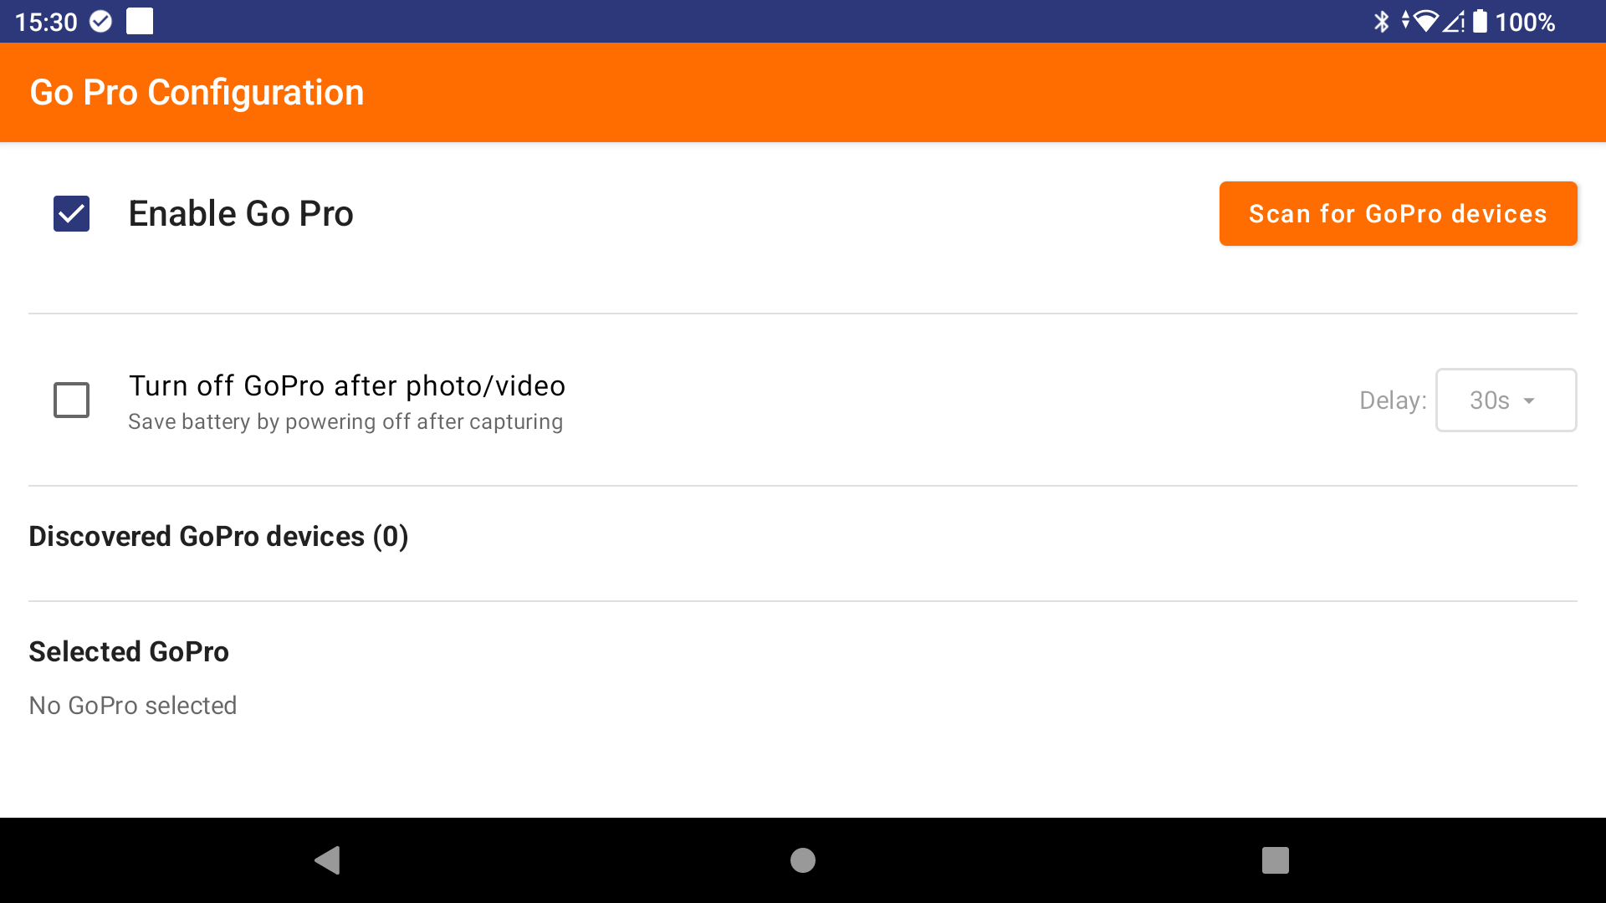Screen dimensions: 1606x903
Task: Tap the battery icon in status bar
Action: pyautogui.click(x=1480, y=22)
